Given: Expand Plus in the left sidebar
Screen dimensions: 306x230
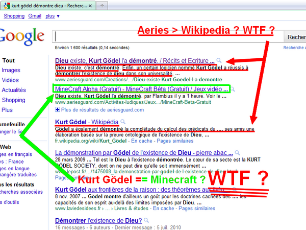Looking at the screenshot, I should pyautogui.click(x=7, y=110).
